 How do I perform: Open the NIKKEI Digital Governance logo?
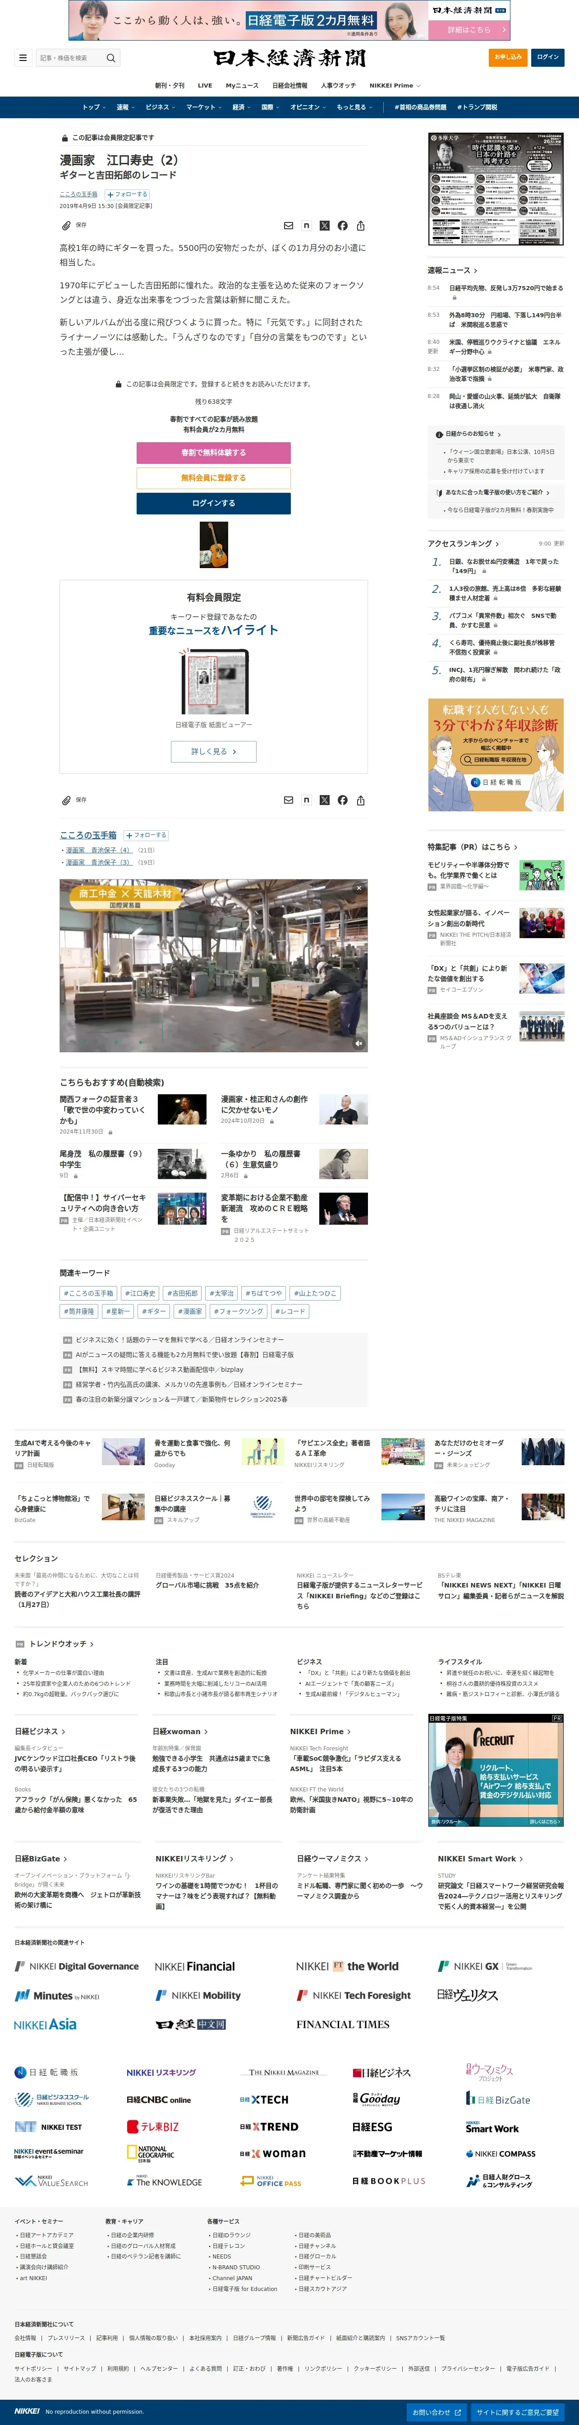(x=76, y=1967)
